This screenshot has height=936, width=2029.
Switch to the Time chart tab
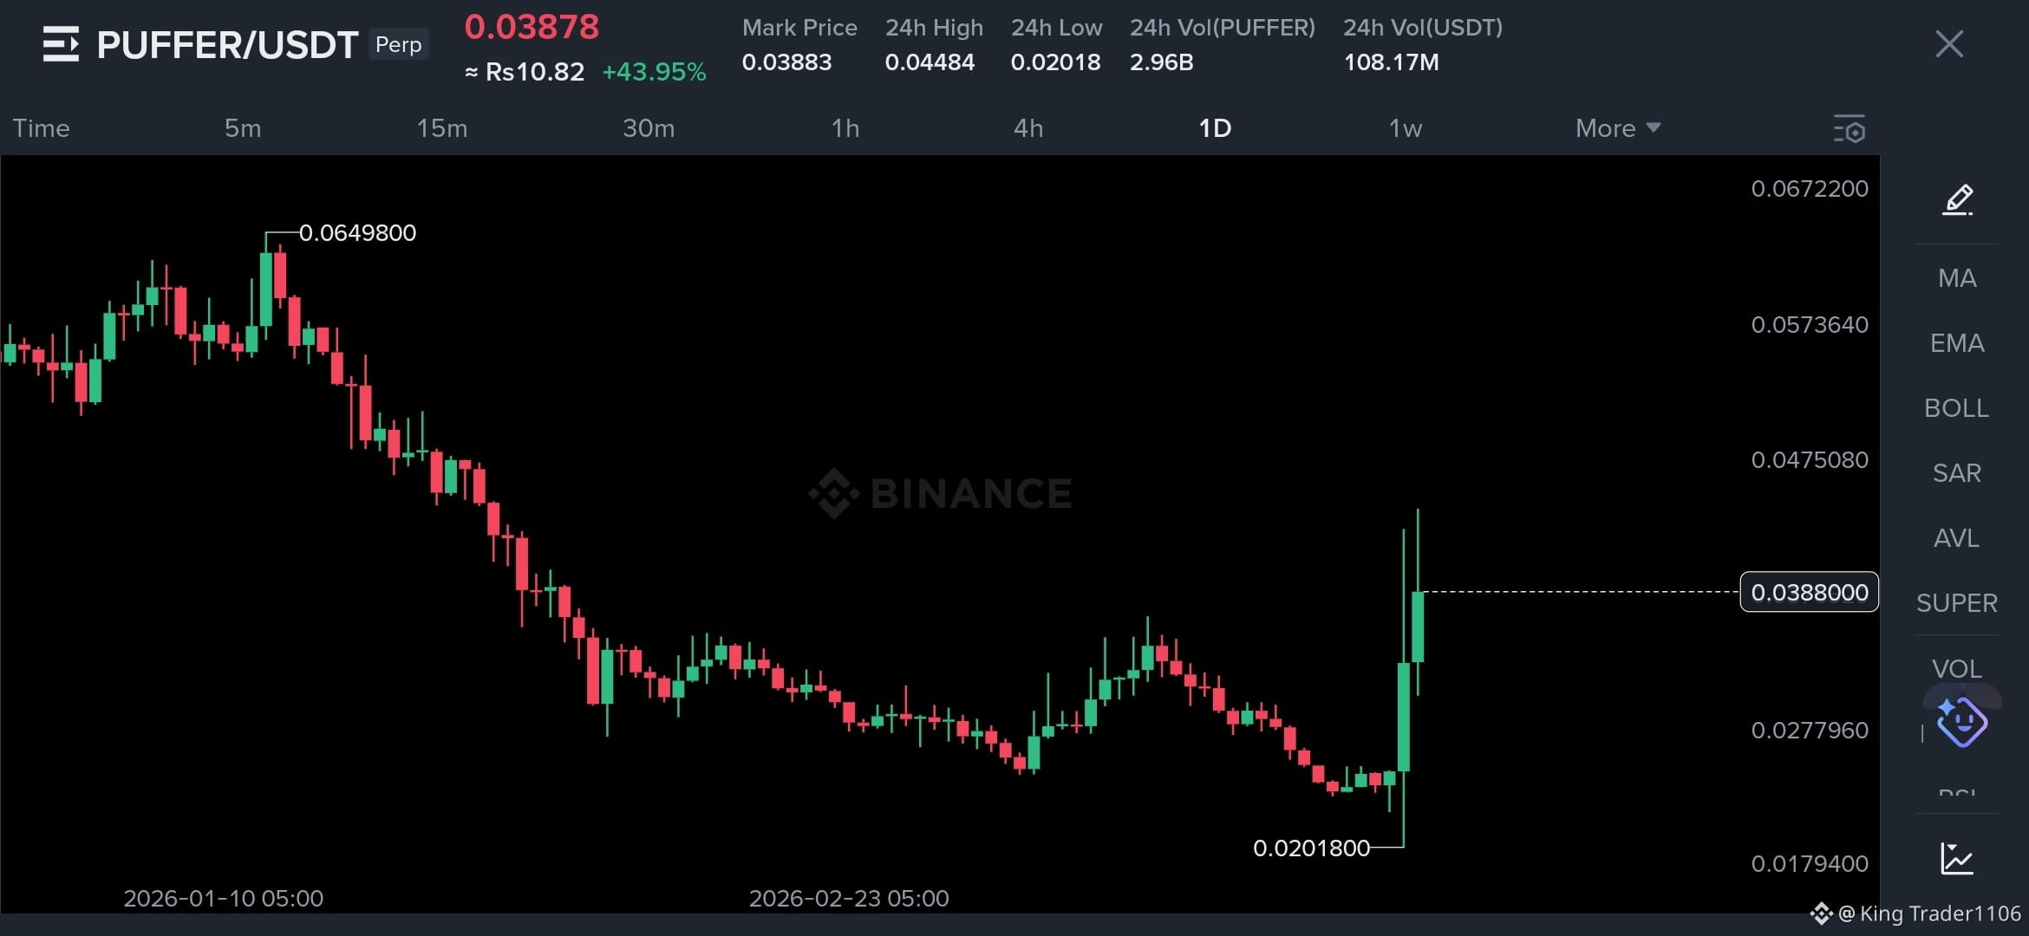(x=41, y=128)
